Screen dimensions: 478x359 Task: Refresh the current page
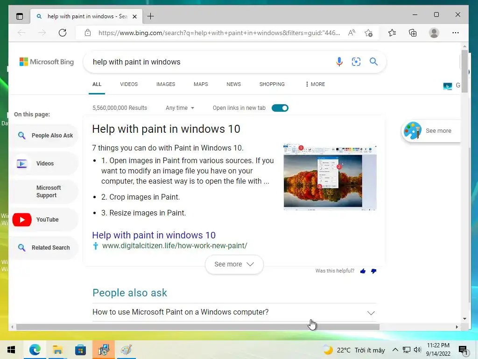[x=63, y=33]
